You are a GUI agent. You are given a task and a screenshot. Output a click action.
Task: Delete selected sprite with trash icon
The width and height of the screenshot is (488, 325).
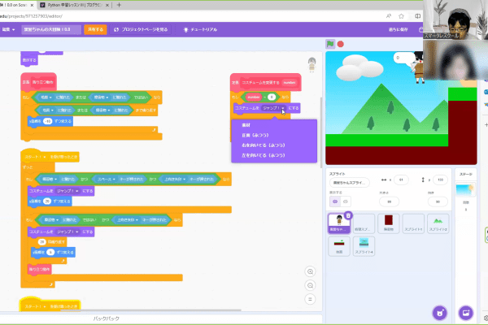[x=349, y=214]
